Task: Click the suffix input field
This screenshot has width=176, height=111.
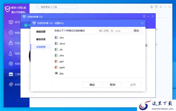Action: [x=114, y=31]
